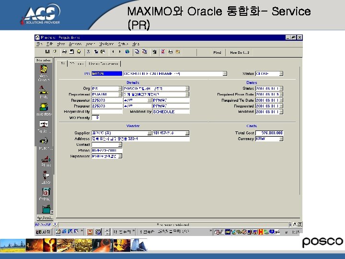
Task: Click the lightbulb toolbar icon
Action: coord(79,52)
